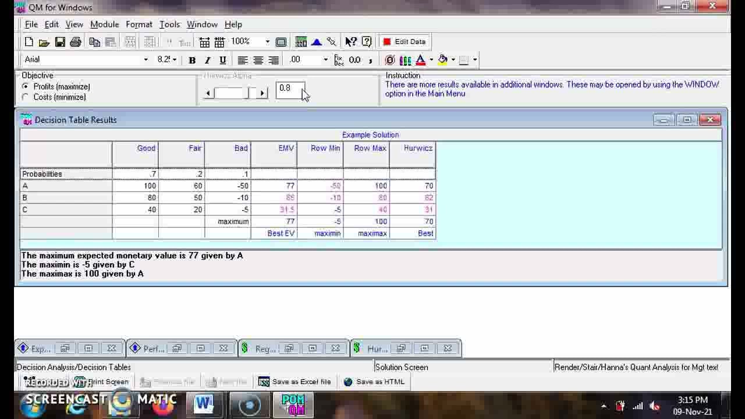Click the blue triangle distribution icon
The height and width of the screenshot is (419, 745).
click(x=317, y=42)
